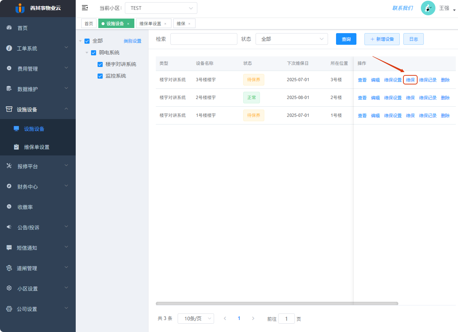Uncheck the 全部 checkbox in the tree
Image resolution: width=458 pixels, height=332 pixels.
pyautogui.click(x=87, y=41)
